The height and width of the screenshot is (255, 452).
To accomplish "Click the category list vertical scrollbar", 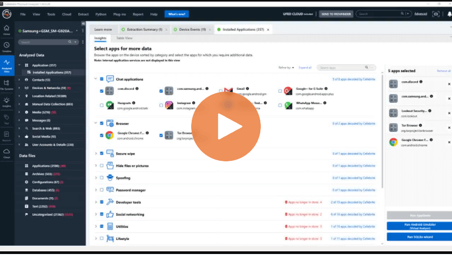I will 382,130.
